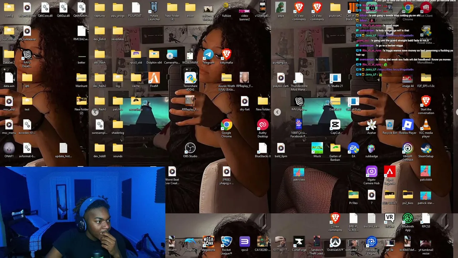Open the Muck game icon
This screenshot has height=258, width=458.
click(317, 148)
